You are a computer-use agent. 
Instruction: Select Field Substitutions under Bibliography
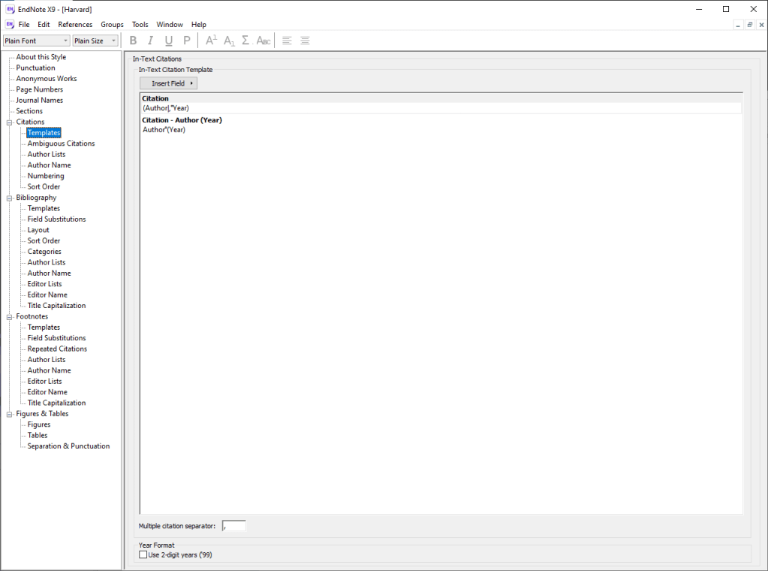pos(56,219)
